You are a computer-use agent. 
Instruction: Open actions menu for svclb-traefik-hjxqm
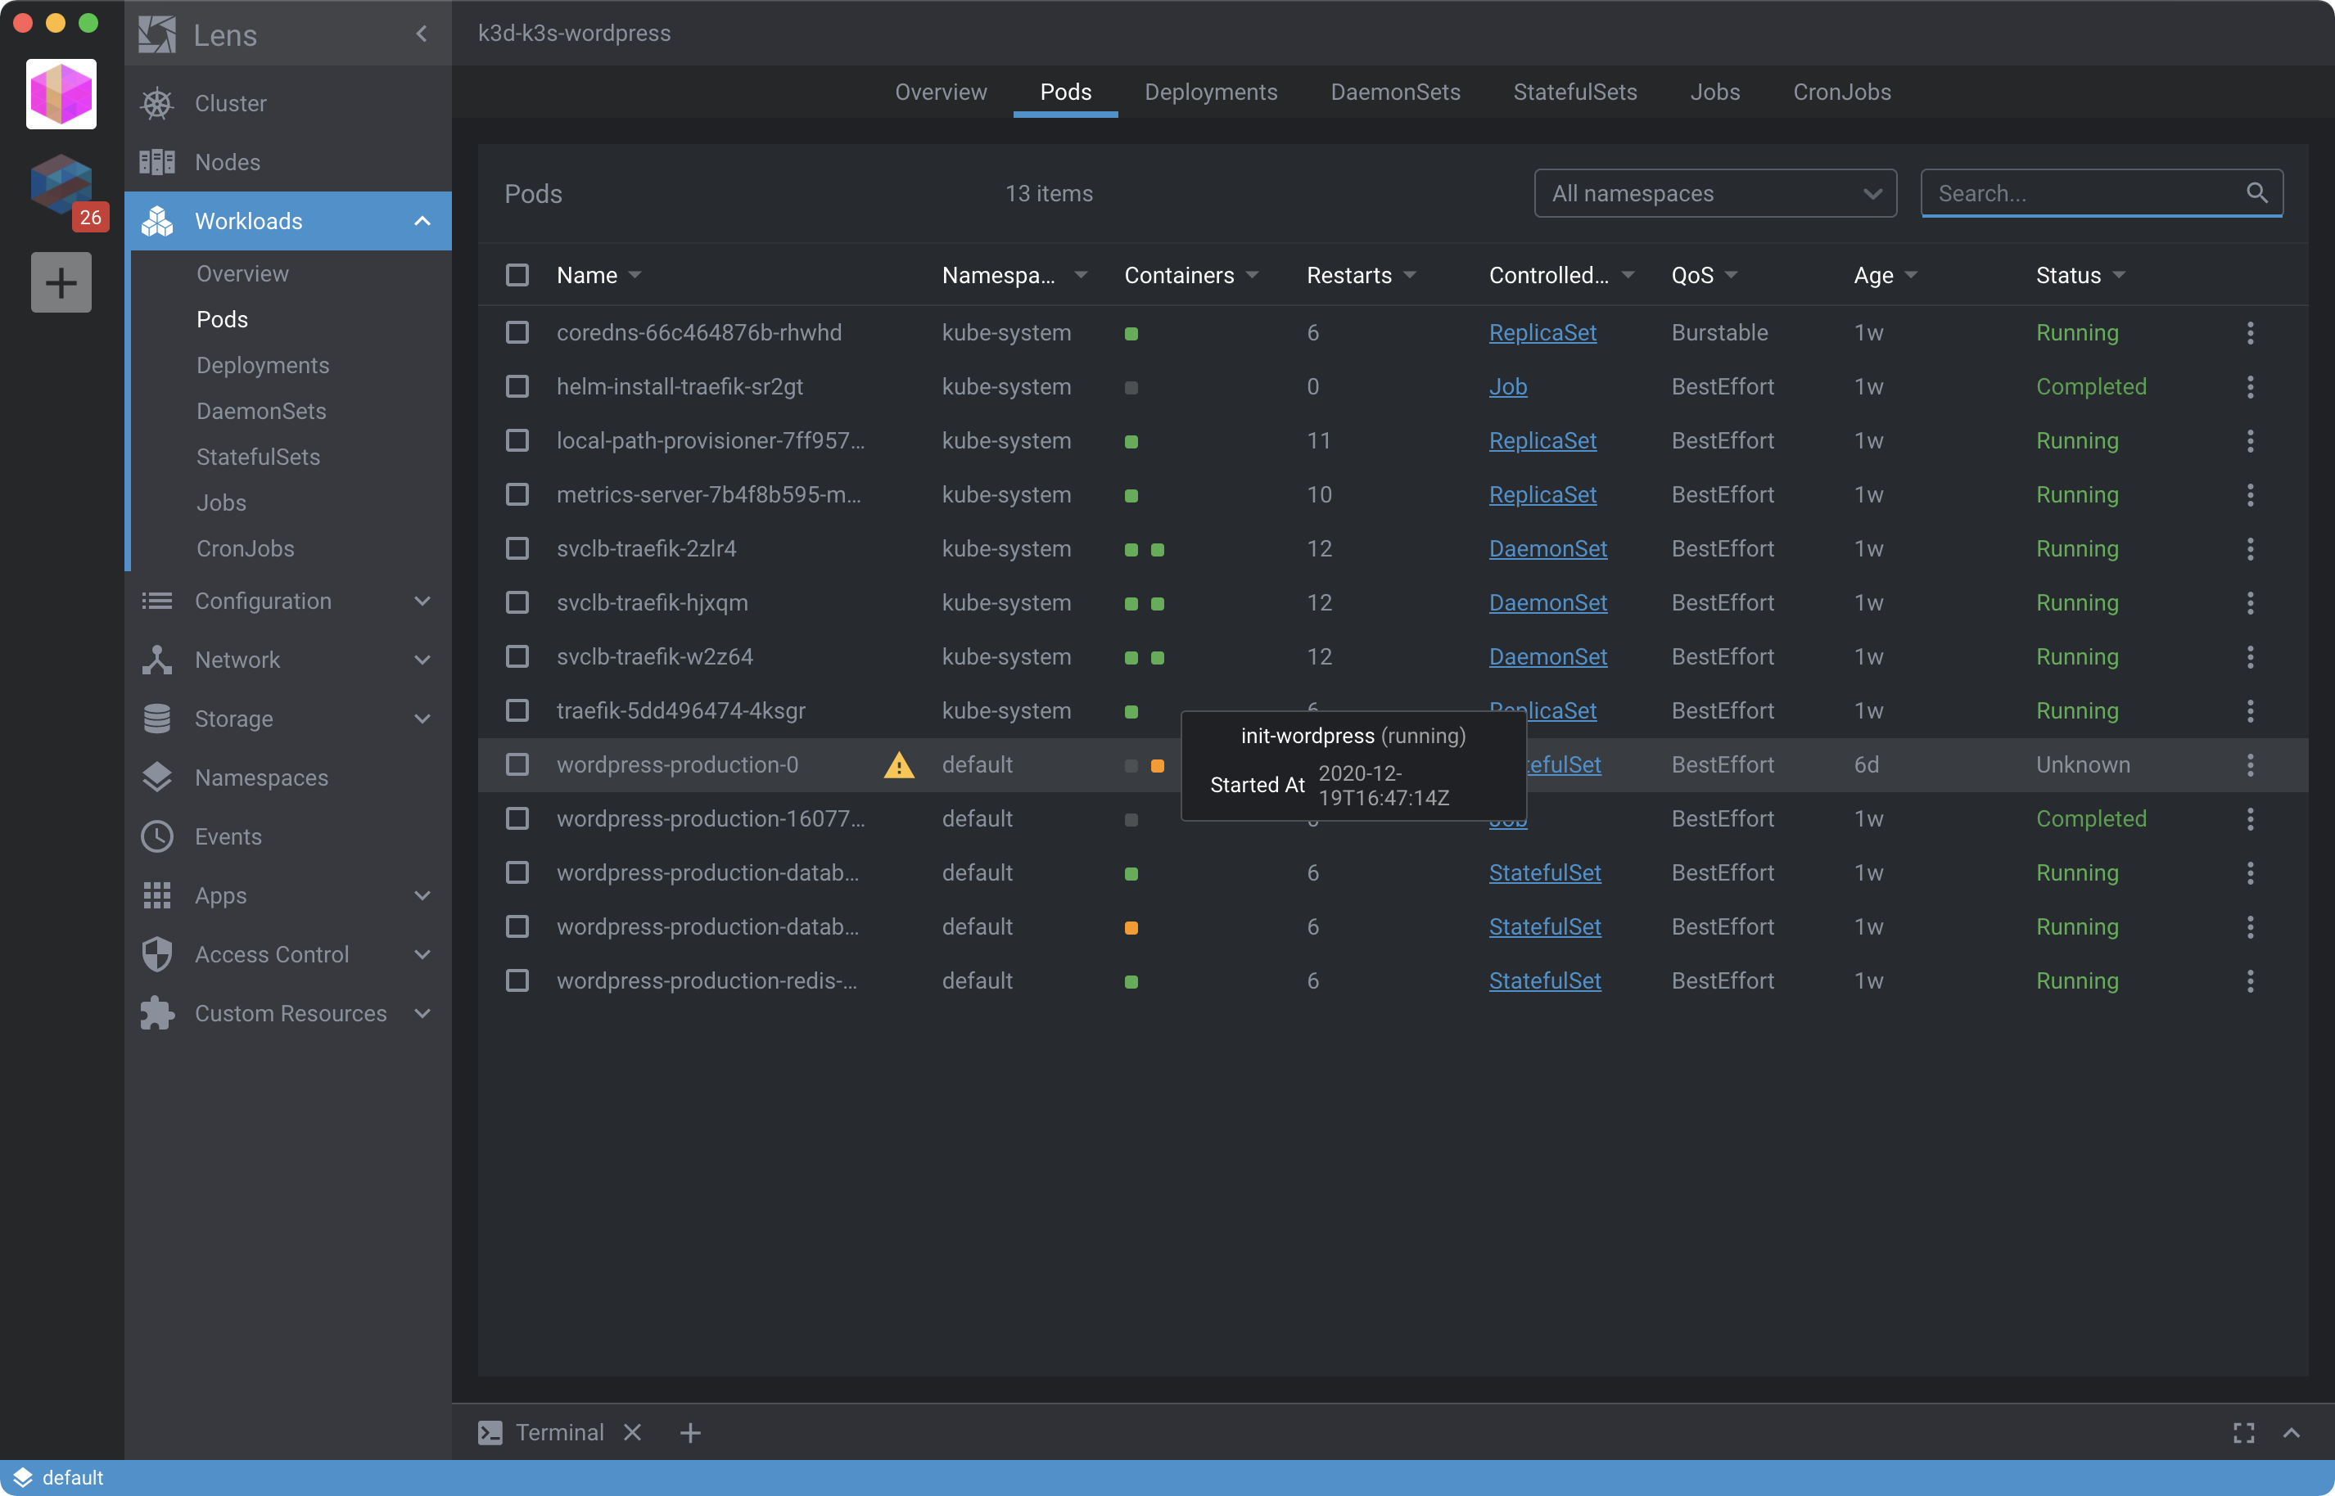pyautogui.click(x=2251, y=603)
